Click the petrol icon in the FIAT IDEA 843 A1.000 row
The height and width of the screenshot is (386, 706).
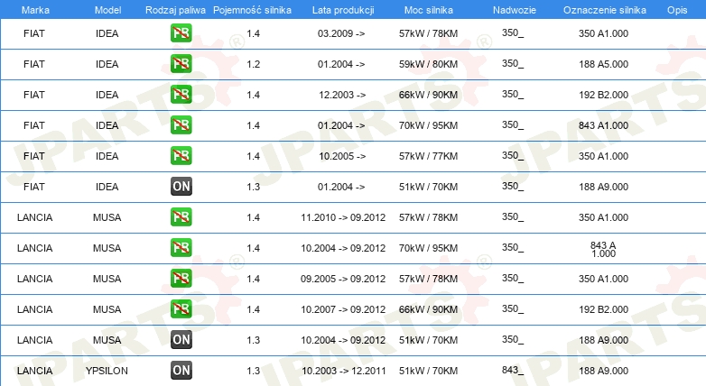(181, 125)
